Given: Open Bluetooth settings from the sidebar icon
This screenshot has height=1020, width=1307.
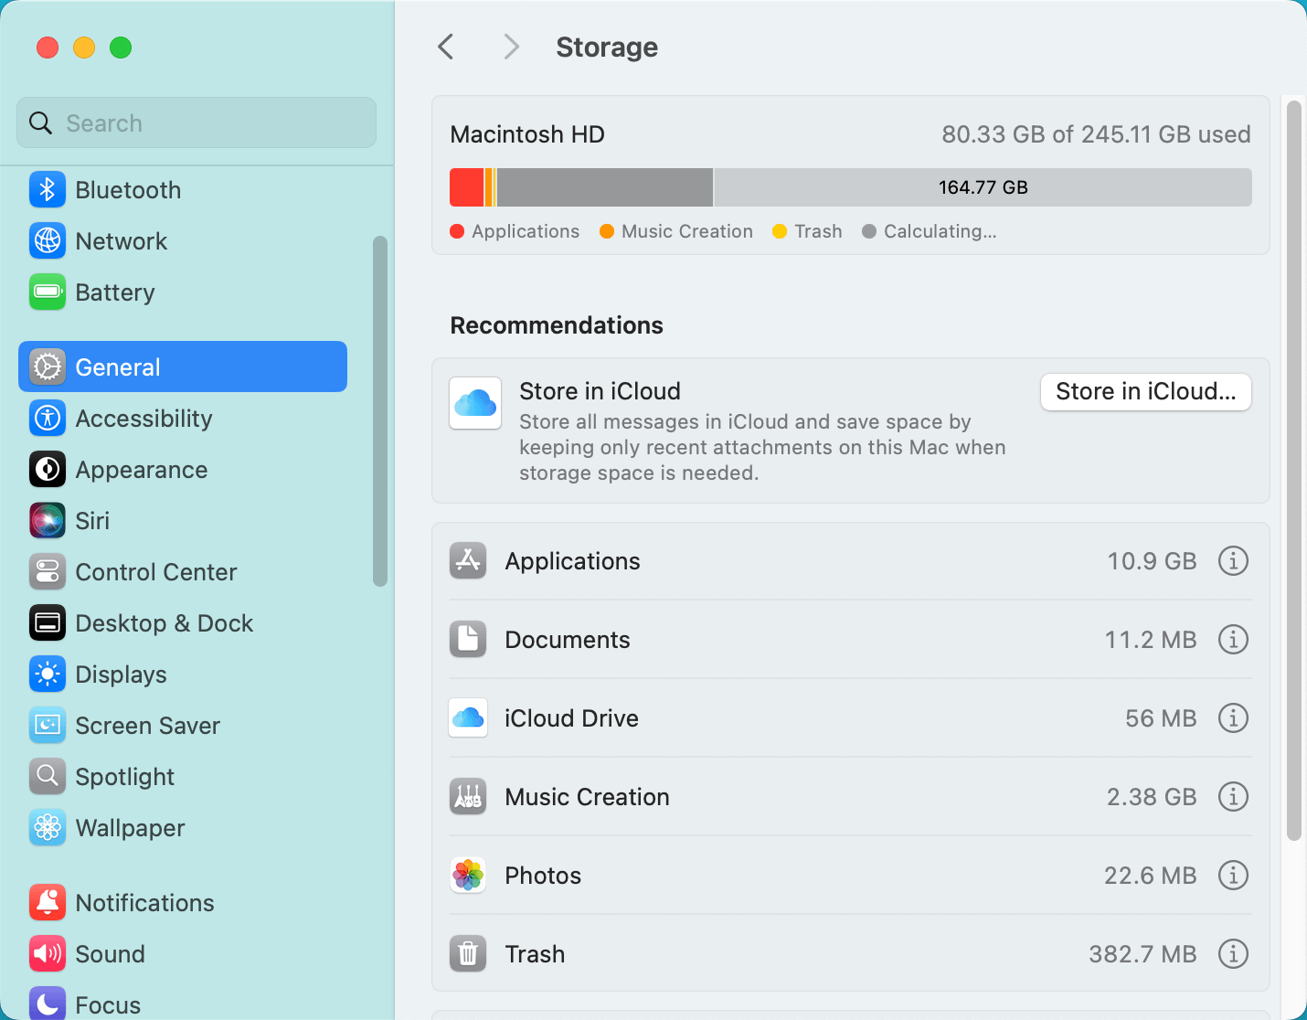Looking at the screenshot, I should pyautogui.click(x=47, y=190).
